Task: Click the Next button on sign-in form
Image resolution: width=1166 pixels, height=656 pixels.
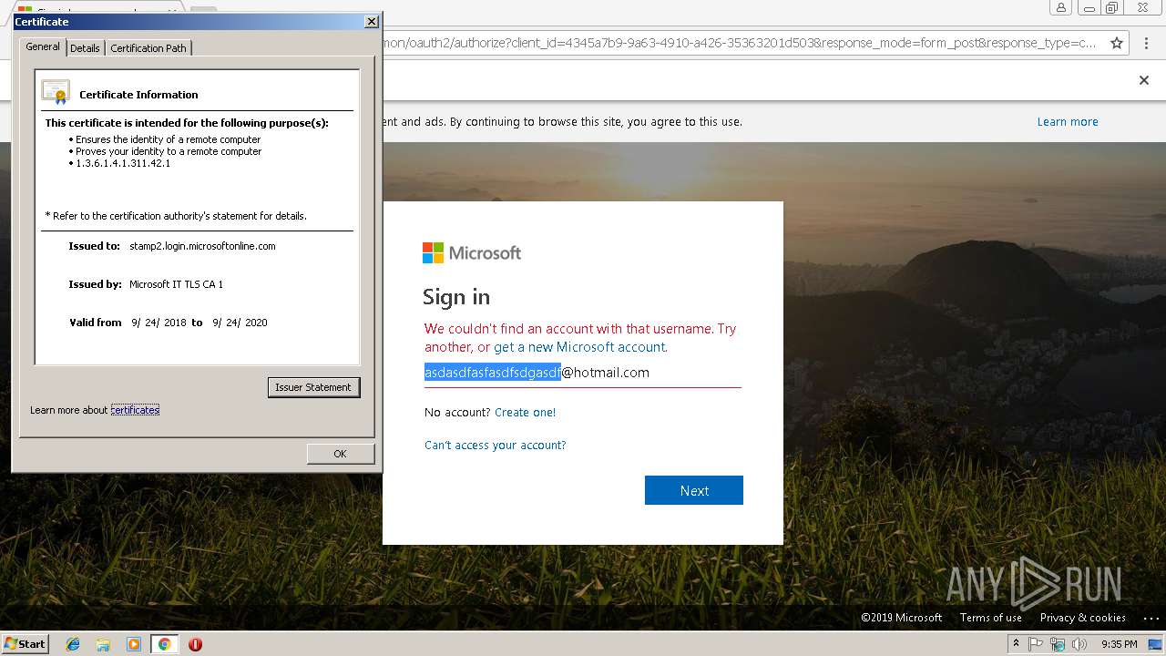Action: tap(694, 490)
